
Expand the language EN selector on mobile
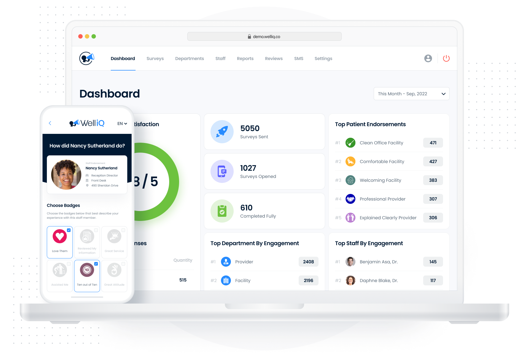[x=122, y=123]
